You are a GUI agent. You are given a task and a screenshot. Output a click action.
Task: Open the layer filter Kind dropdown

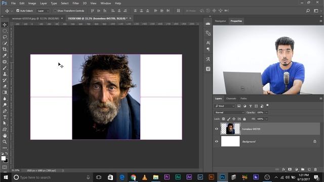tap(224, 106)
